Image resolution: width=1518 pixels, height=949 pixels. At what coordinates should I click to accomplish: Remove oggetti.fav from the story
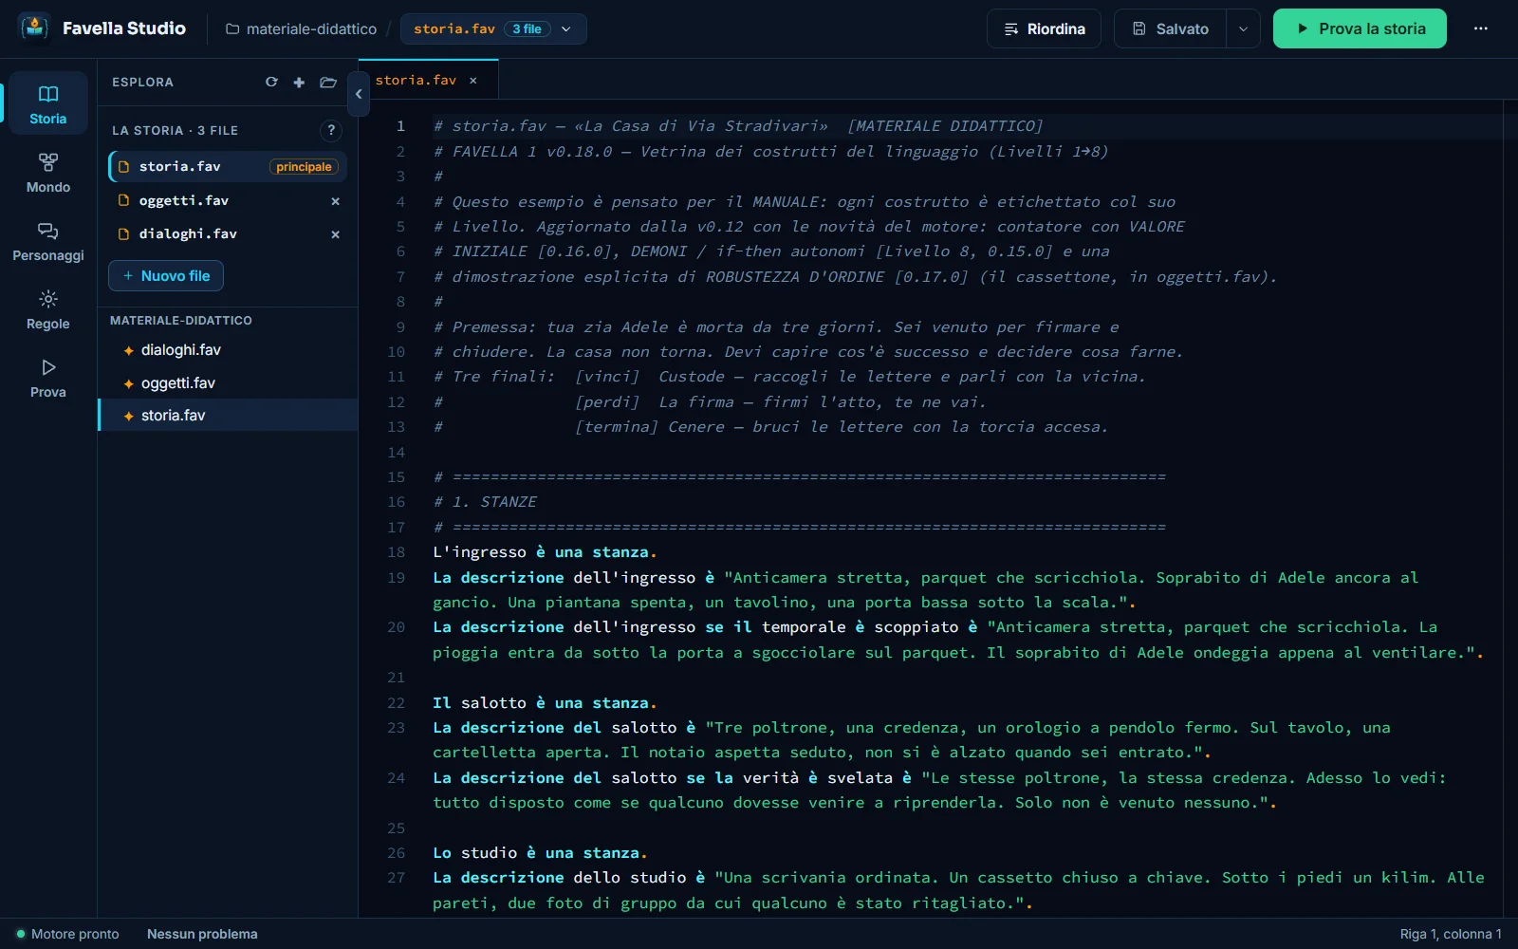point(335,201)
